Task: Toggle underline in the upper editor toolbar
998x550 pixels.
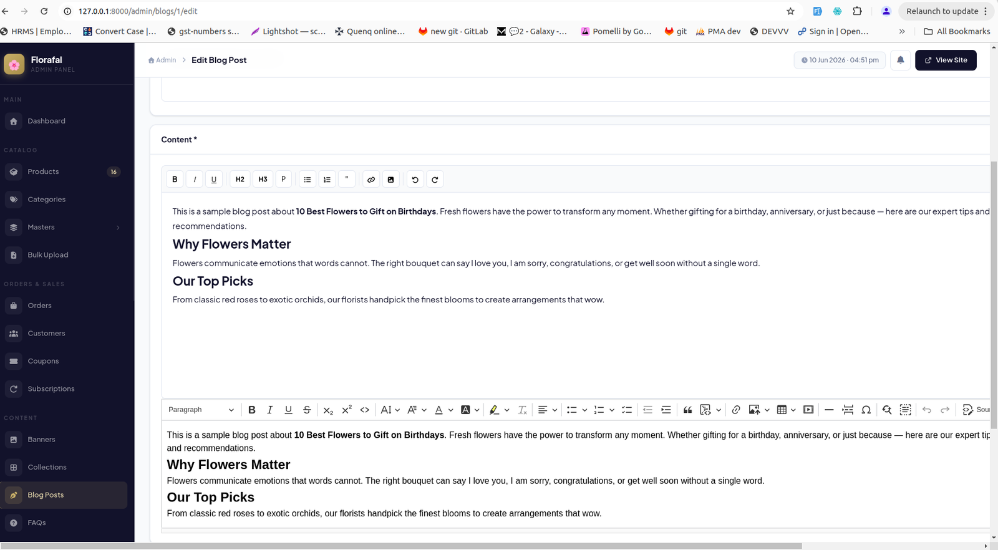Action: 214,180
